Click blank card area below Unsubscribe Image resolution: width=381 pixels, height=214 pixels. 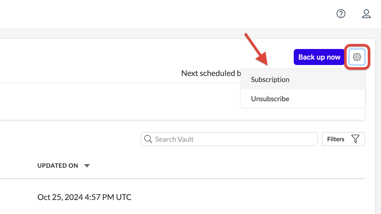point(300,114)
